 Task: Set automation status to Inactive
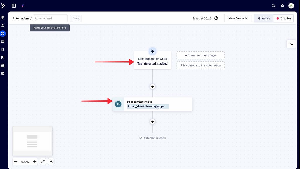(x=283, y=18)
